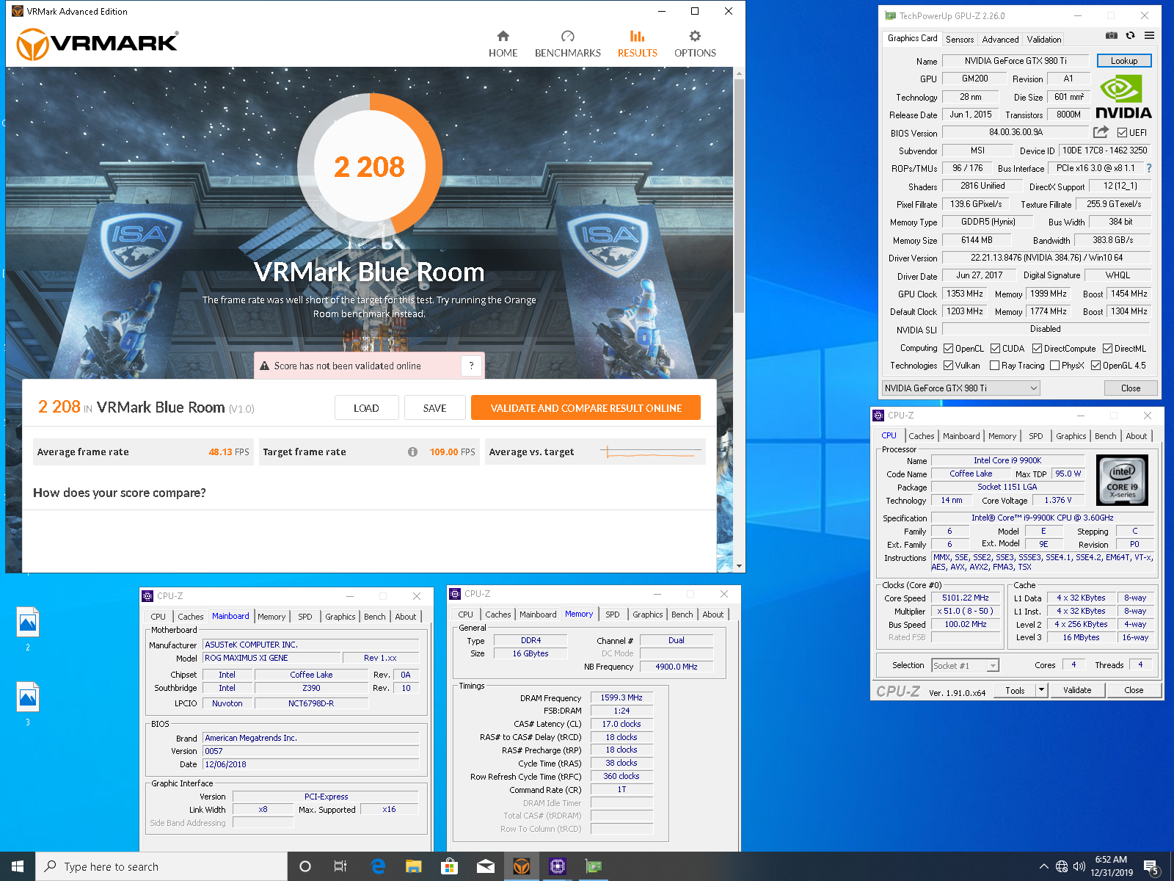Screen dimensions: 1174x881
Task: Click SAVE result button
Action: point(434,408)
